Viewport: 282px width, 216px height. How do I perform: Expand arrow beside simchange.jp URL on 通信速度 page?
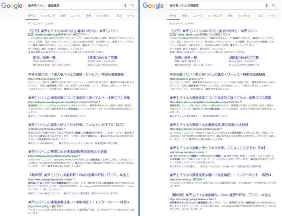point(74,179)
